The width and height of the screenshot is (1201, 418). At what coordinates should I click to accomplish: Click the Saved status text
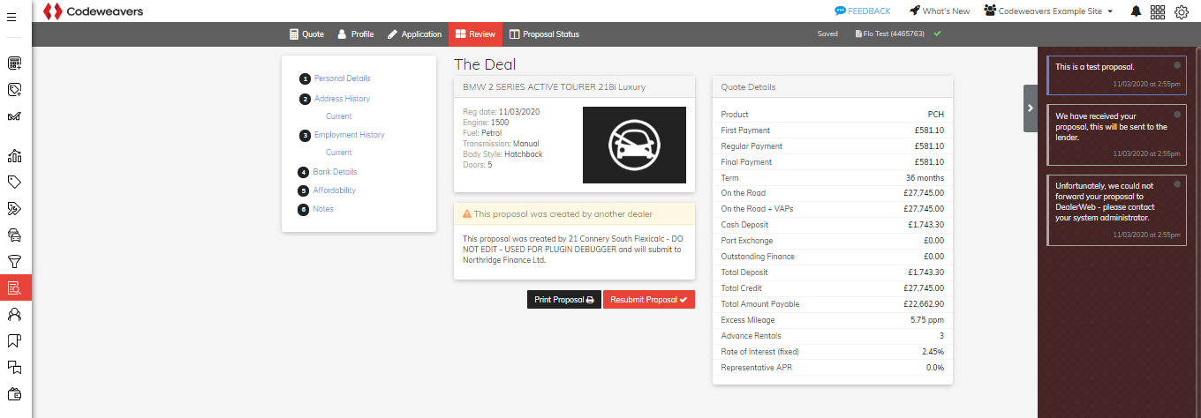827,34
